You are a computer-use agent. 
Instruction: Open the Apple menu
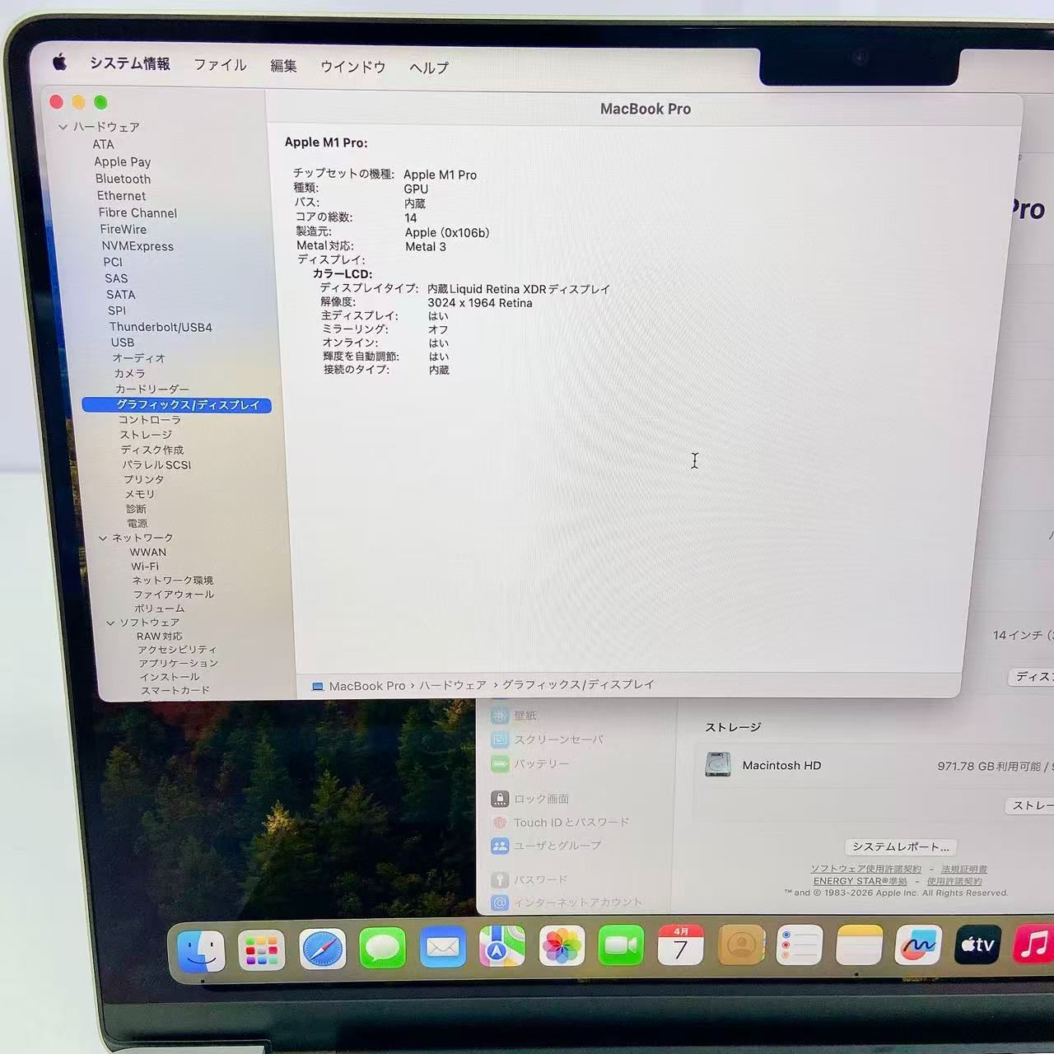(x=59, y=62)
